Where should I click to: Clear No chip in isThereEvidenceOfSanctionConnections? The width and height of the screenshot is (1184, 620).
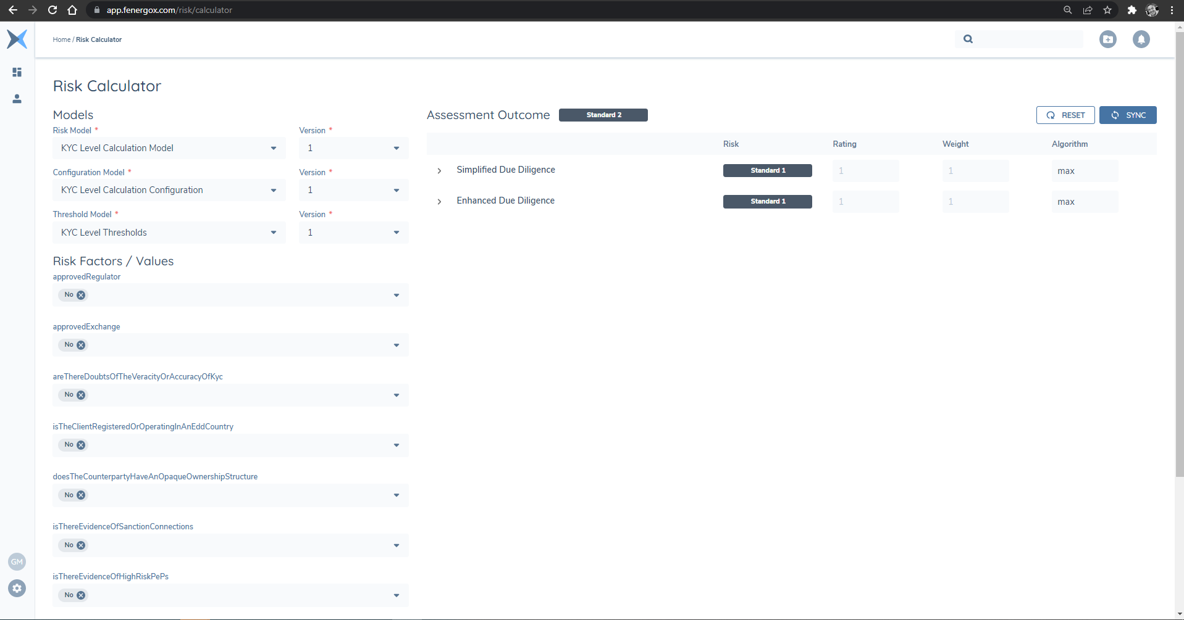point(81,545)
